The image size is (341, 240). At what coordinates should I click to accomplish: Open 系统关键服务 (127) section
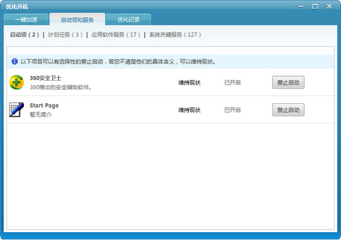(x=175, y=35)
